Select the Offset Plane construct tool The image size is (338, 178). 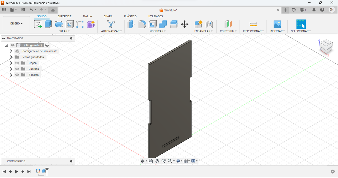tap(228, 24)
